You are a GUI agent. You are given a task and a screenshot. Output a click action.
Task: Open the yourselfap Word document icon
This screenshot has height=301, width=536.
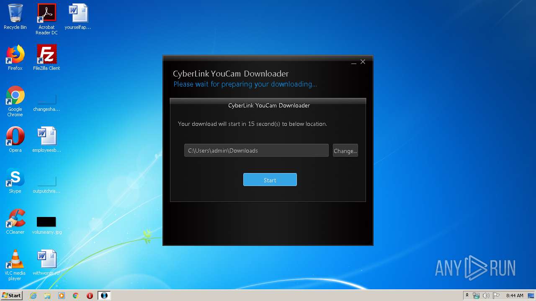pyautogui.click(x=78, y=17)
